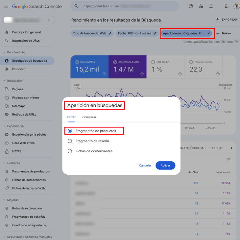240x240 pixels.
Task: Open the notifications bell
Action: click(211, 6)
